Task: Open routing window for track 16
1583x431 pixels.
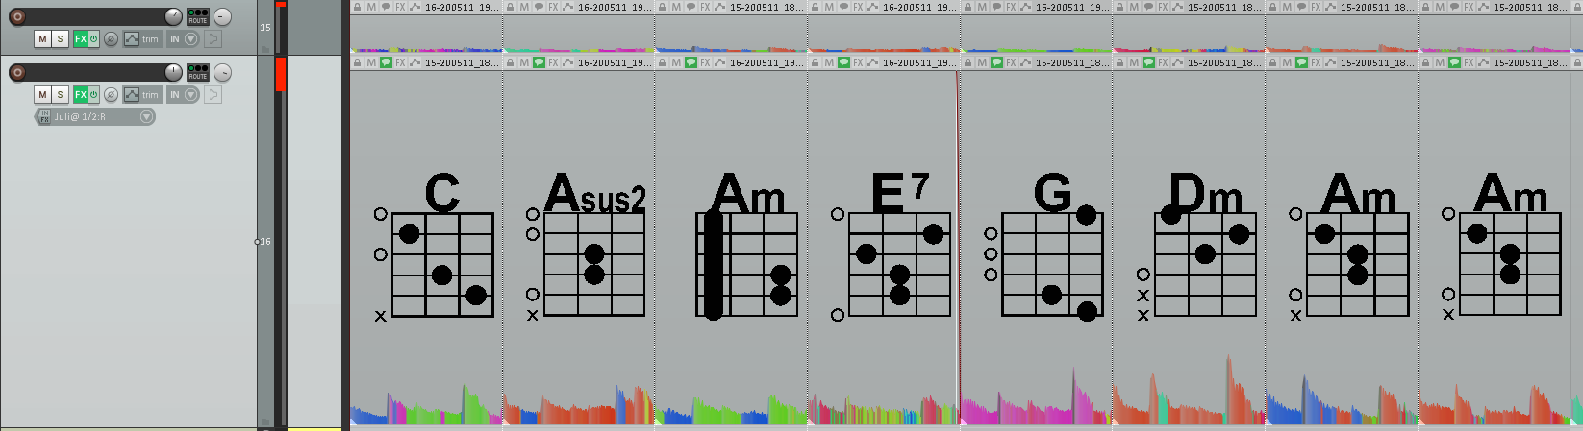Action: point(197,73)
